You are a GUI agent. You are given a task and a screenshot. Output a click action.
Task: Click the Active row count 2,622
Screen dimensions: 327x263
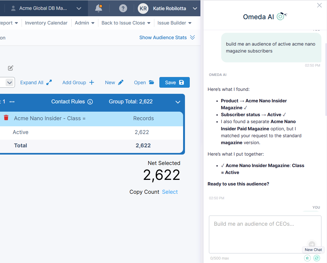142,132
